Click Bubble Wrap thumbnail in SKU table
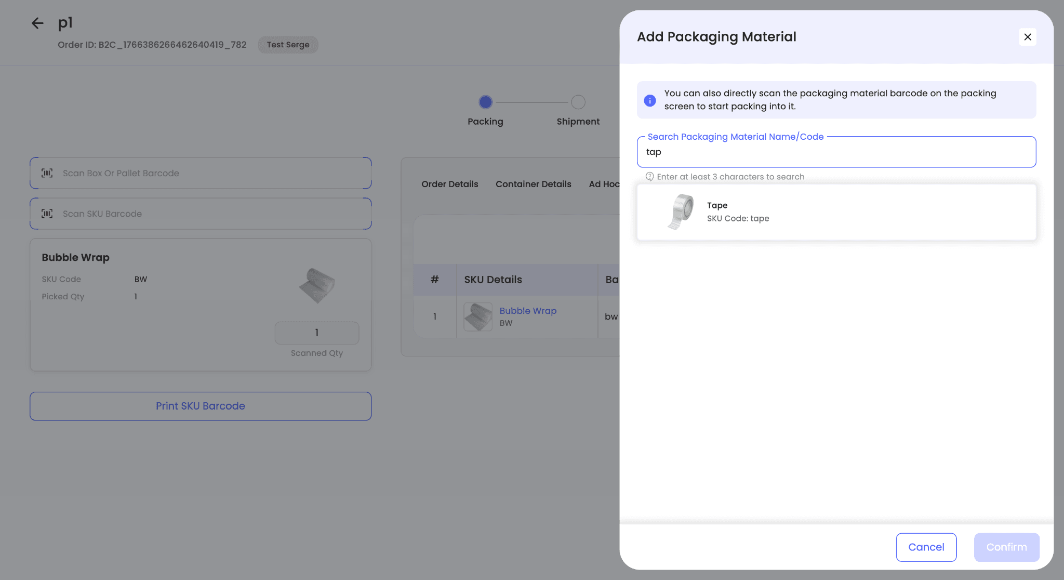The height and width of the screenshot is (580, 1064). coord(477,317)
